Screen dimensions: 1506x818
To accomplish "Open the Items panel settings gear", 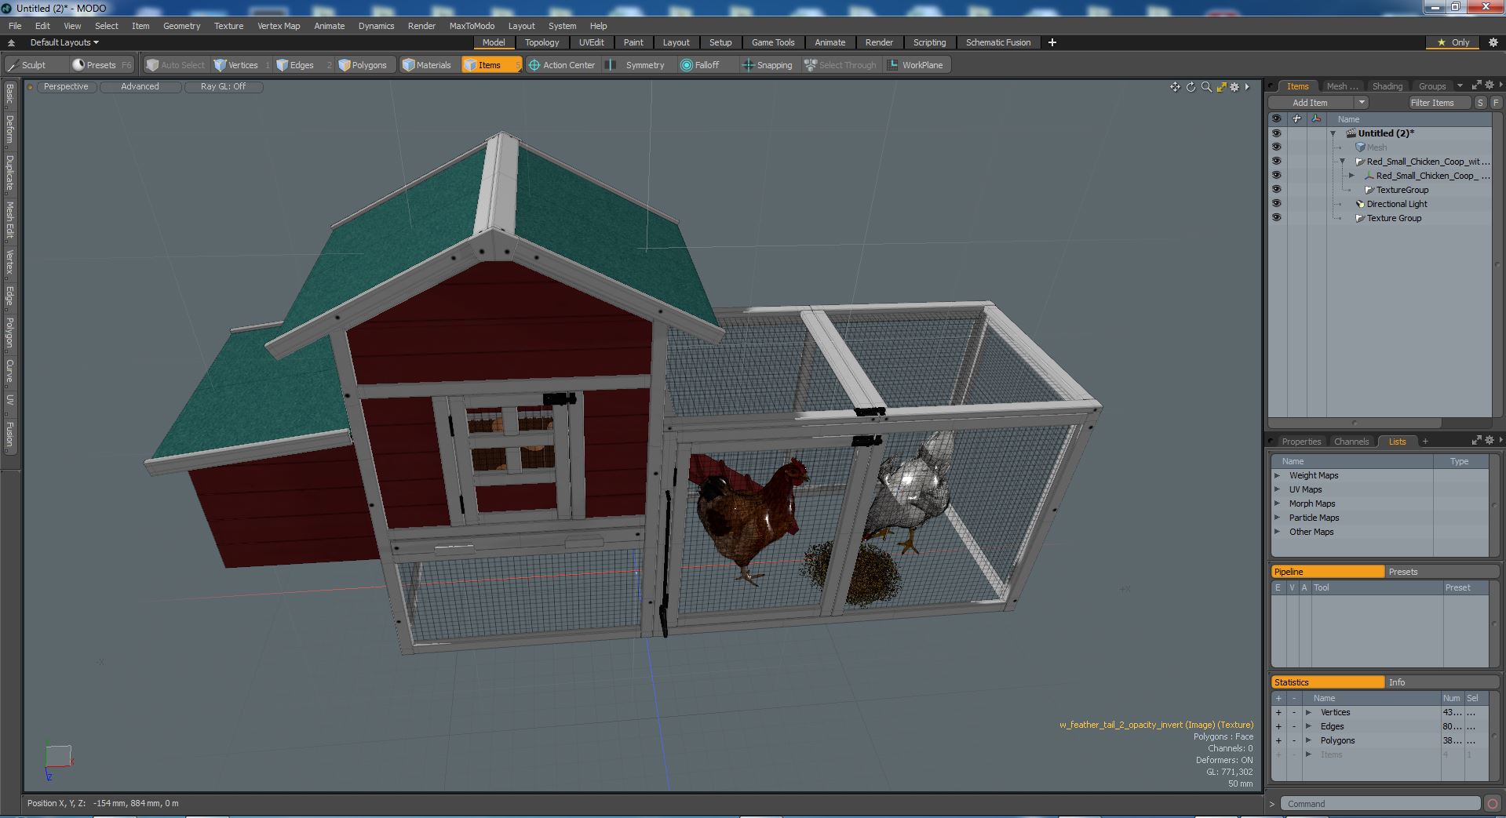I will 1490,85.
